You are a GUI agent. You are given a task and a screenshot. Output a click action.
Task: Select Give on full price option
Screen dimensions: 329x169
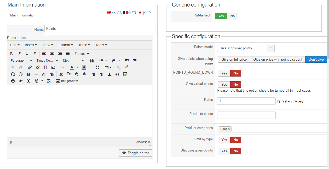point(234,60)
